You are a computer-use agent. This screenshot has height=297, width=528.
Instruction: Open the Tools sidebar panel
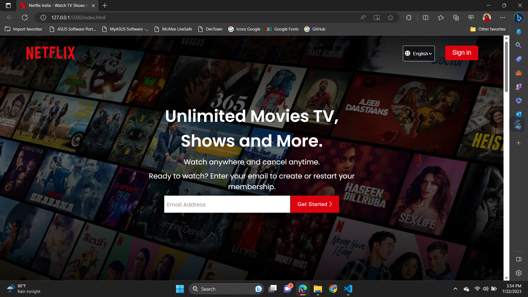(x=519, y=73)
